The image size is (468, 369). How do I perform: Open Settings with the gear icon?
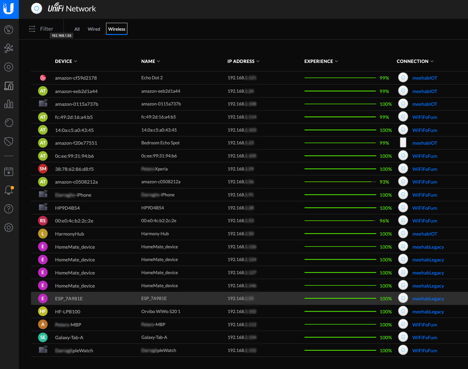pos(9,227)
